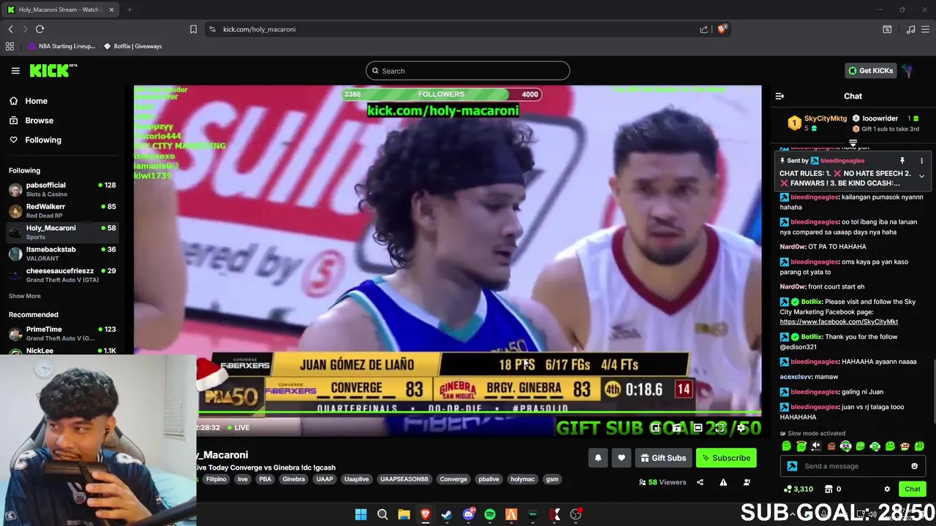
Task: Click the Get KICKs button
Action: pyautogui.click(x=870, y=71)
